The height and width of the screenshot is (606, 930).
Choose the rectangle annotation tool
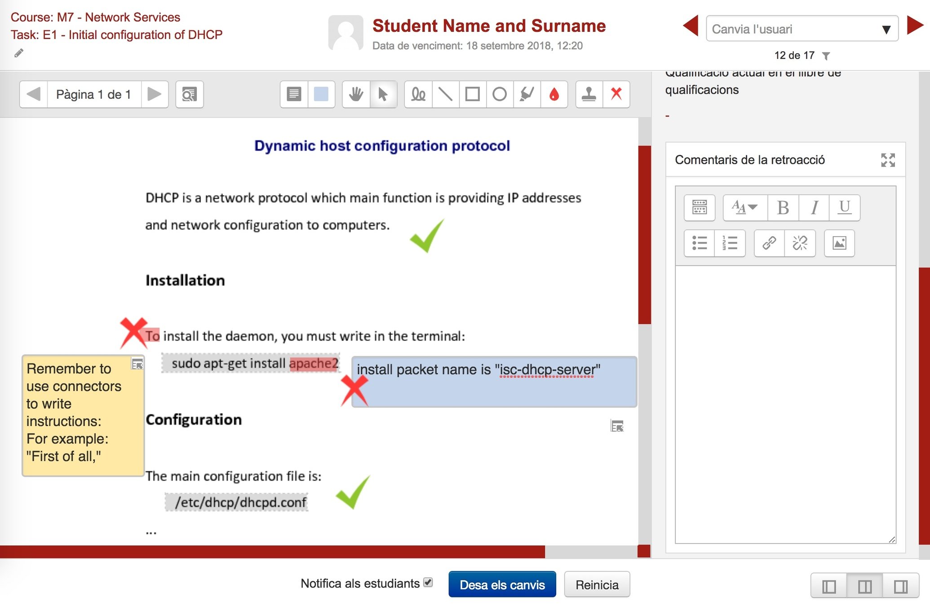point(472,94)
